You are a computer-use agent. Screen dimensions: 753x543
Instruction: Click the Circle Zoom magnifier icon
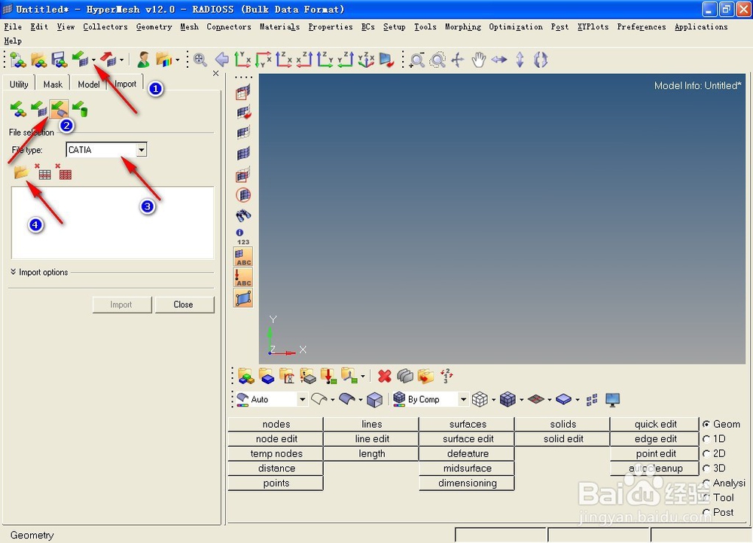pyautogui.click(x=437, y=60)
